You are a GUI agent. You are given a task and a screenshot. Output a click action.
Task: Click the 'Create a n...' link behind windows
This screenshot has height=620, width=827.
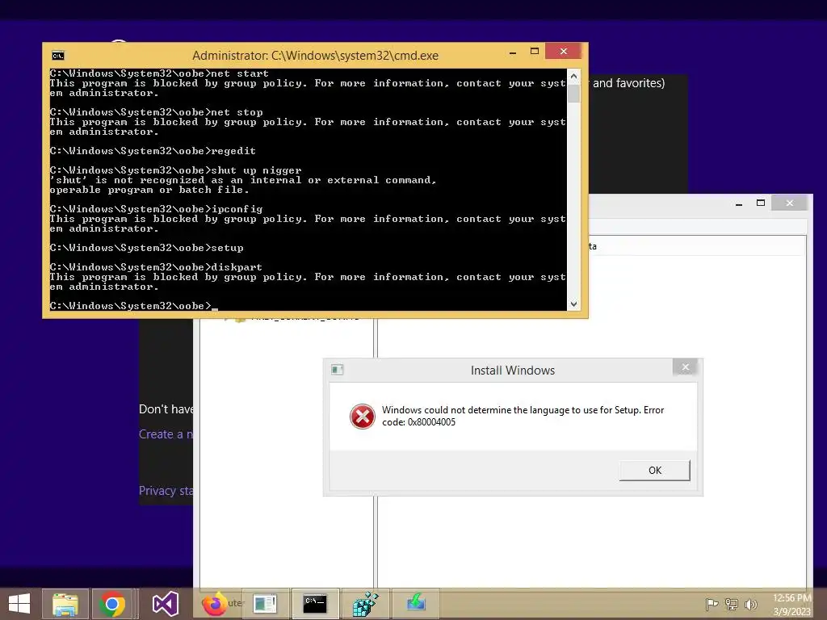pos(166,434)
